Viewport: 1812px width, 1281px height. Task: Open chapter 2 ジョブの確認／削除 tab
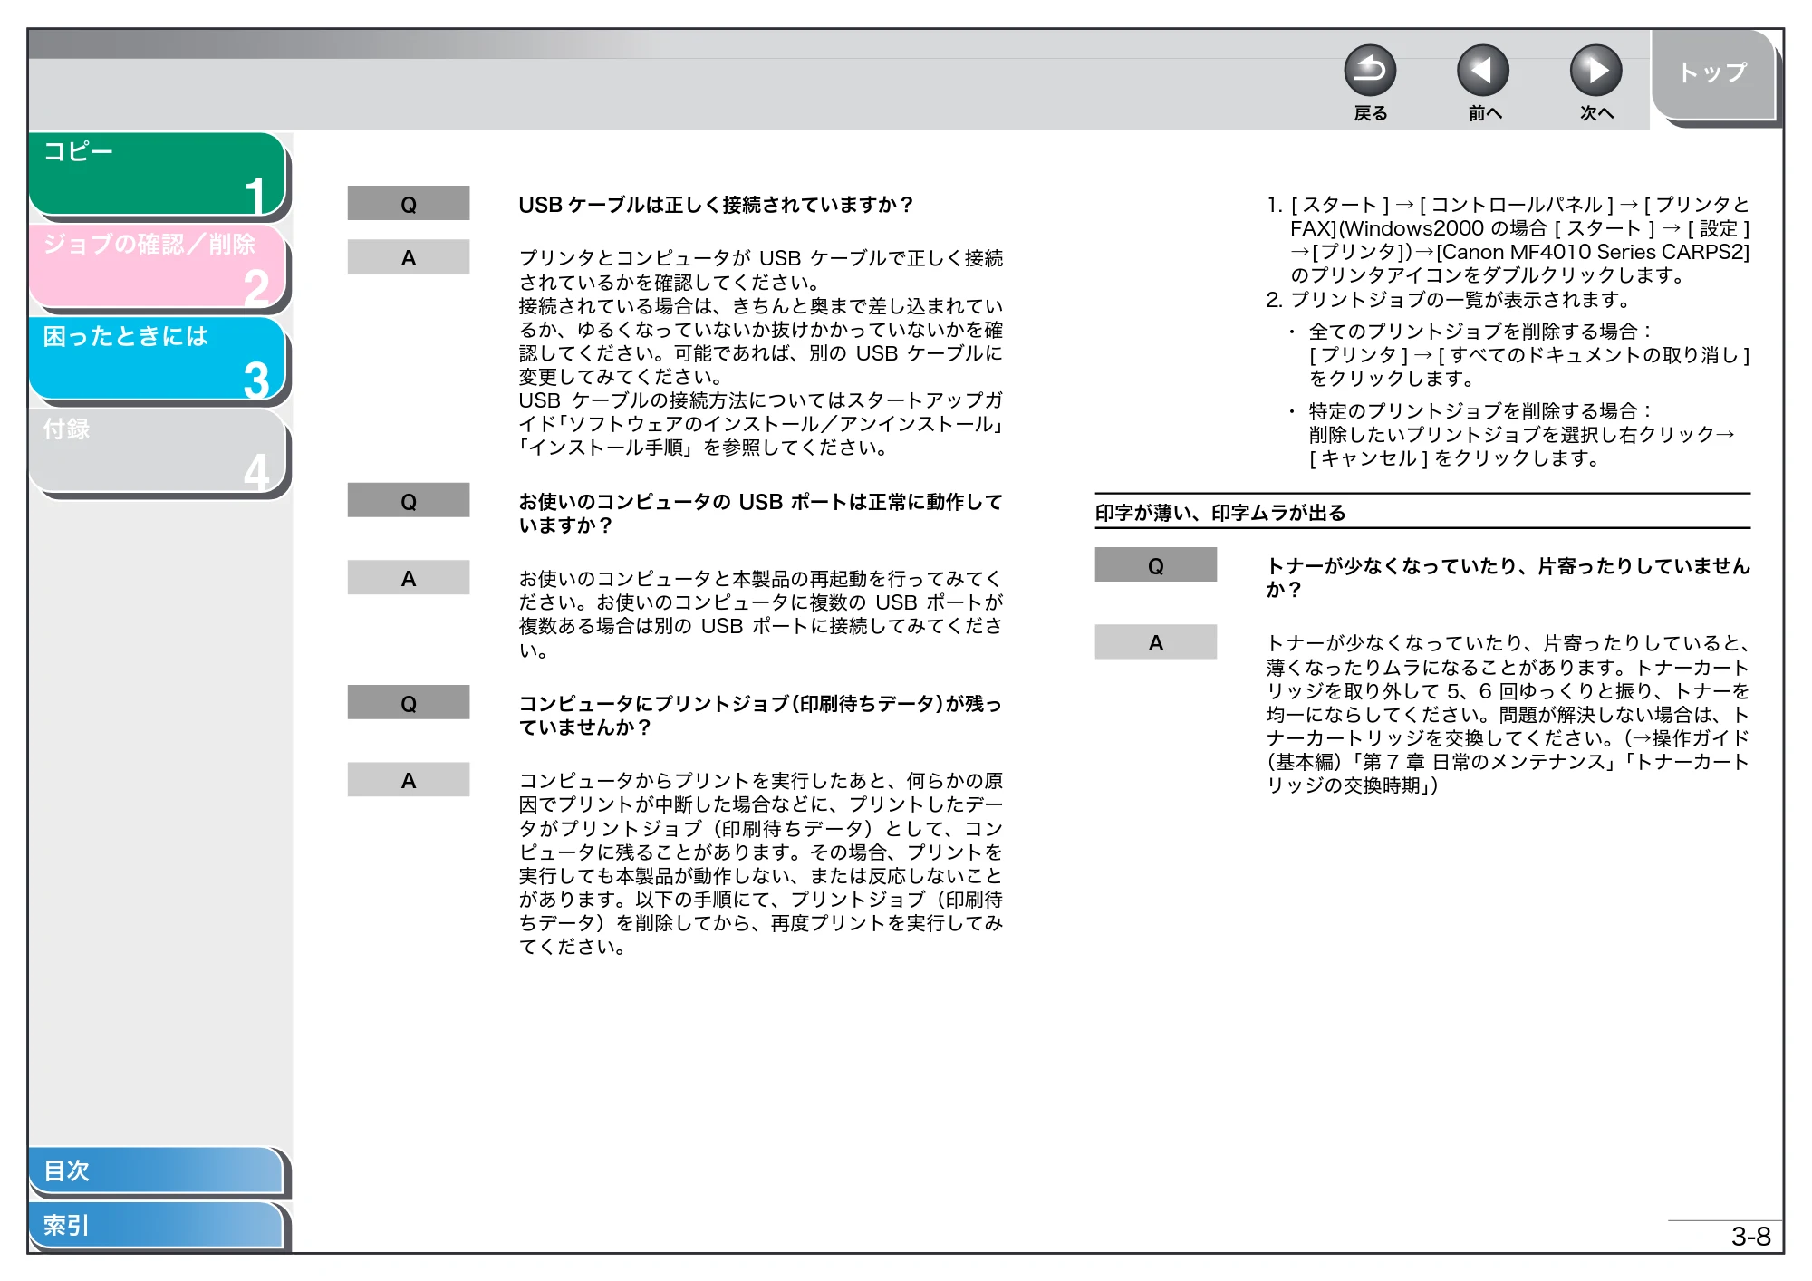coord(158,266)
